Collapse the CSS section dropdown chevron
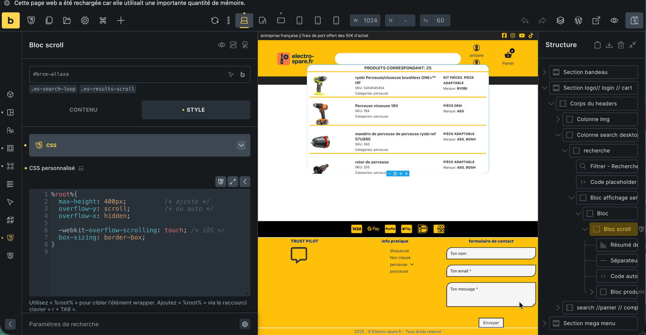Viewport: 646px width, 335px height. [241, 145]
